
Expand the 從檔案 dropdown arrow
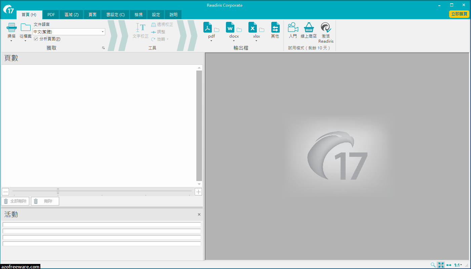click(x=26, y=41)
